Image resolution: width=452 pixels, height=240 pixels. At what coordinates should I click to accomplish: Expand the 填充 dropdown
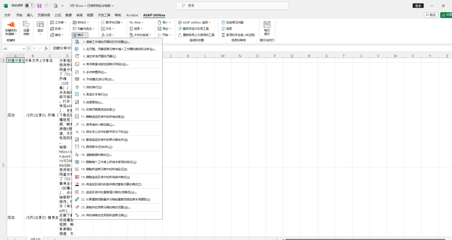56,35
